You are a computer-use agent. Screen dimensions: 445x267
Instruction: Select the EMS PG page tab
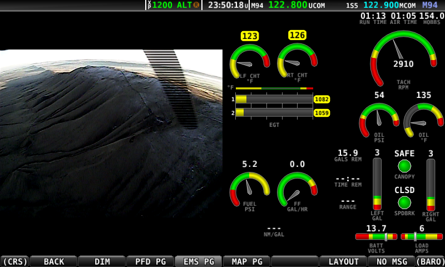point(199,261)
